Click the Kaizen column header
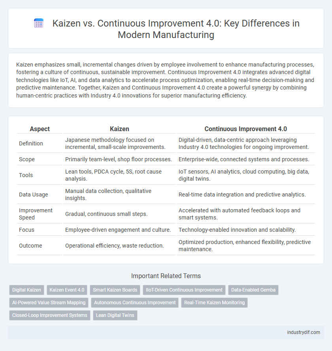The image size is (332, 351). pyautogui.click(x=119, y=129)
